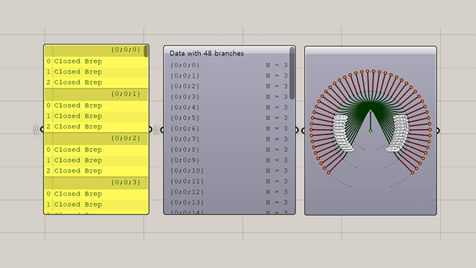The height and width of the screenshot is (268, 476).
Task: Select row 1 Closed Brep under {0;0;3}
Action: 97,204
